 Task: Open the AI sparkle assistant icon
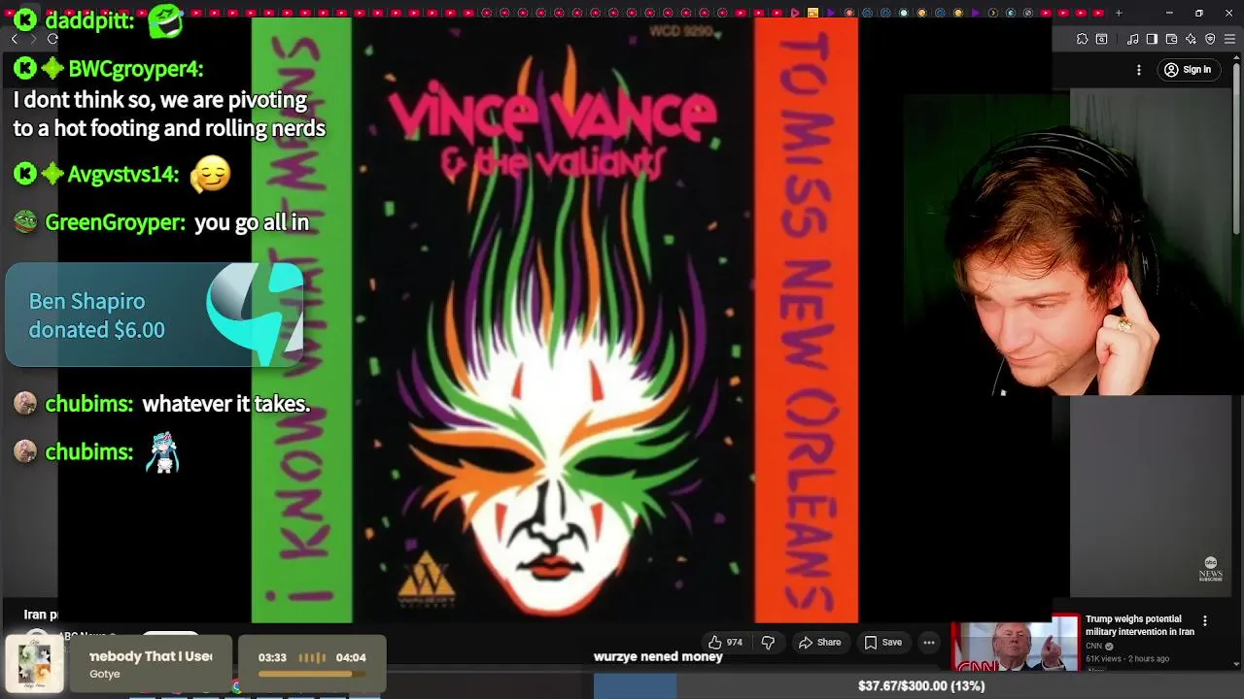[x=1191, y=39]
